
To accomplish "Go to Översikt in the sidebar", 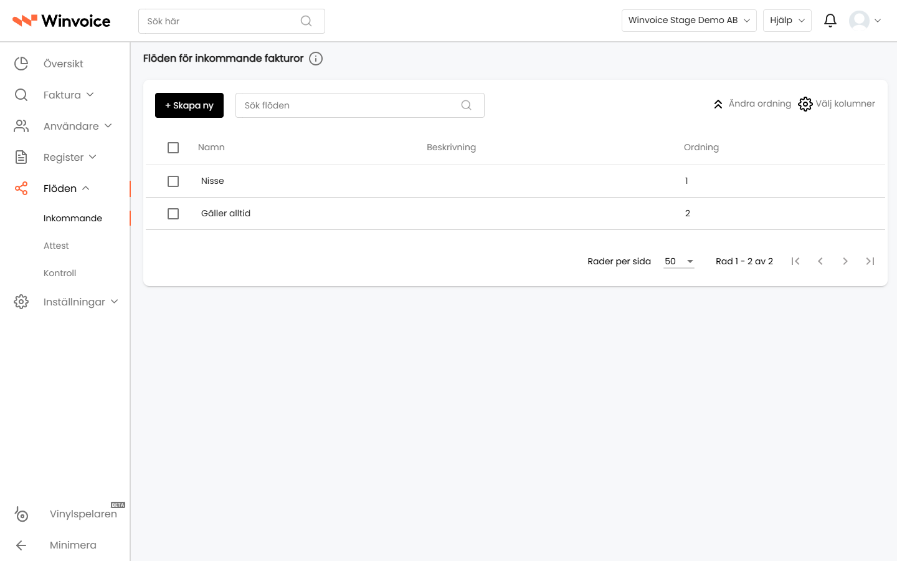I will click(64, 64).
